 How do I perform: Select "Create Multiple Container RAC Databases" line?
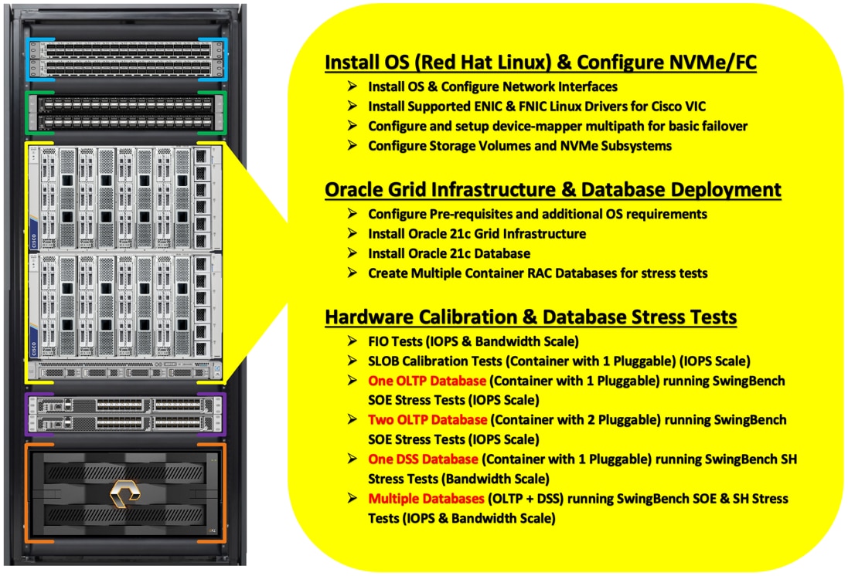point(537,273)
